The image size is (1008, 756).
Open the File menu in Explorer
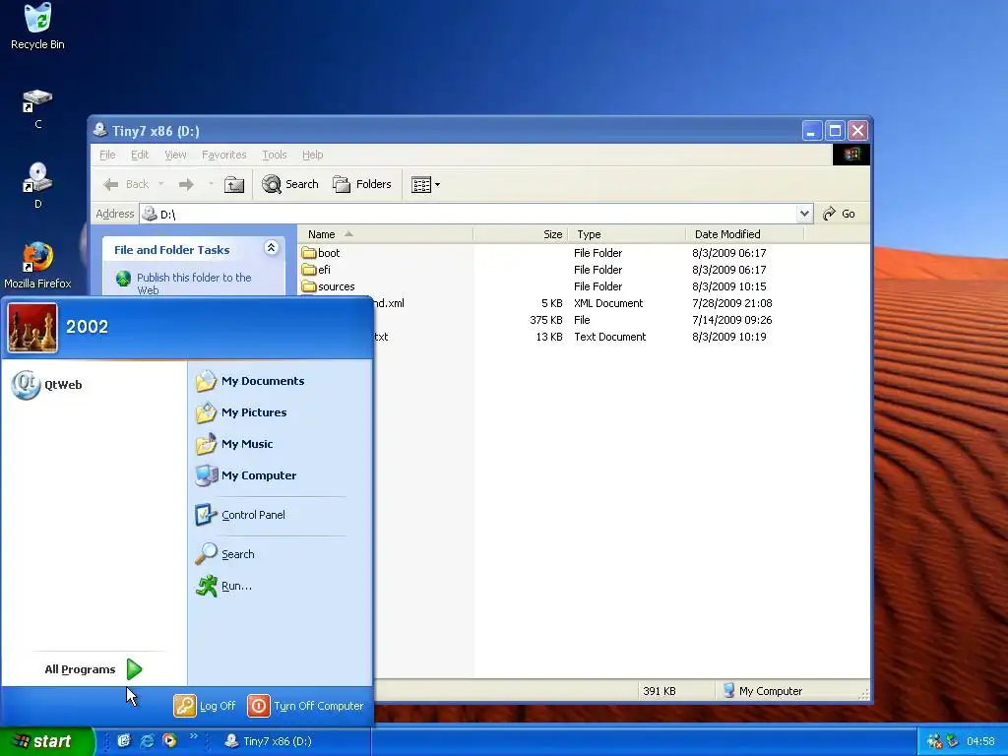tap(107, 155)
